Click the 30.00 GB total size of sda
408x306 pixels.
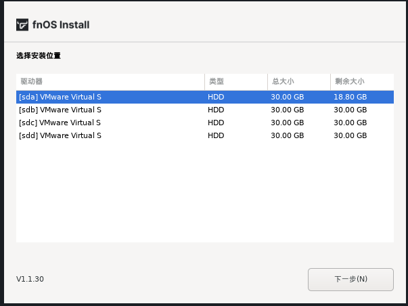[x=288, y=97]
